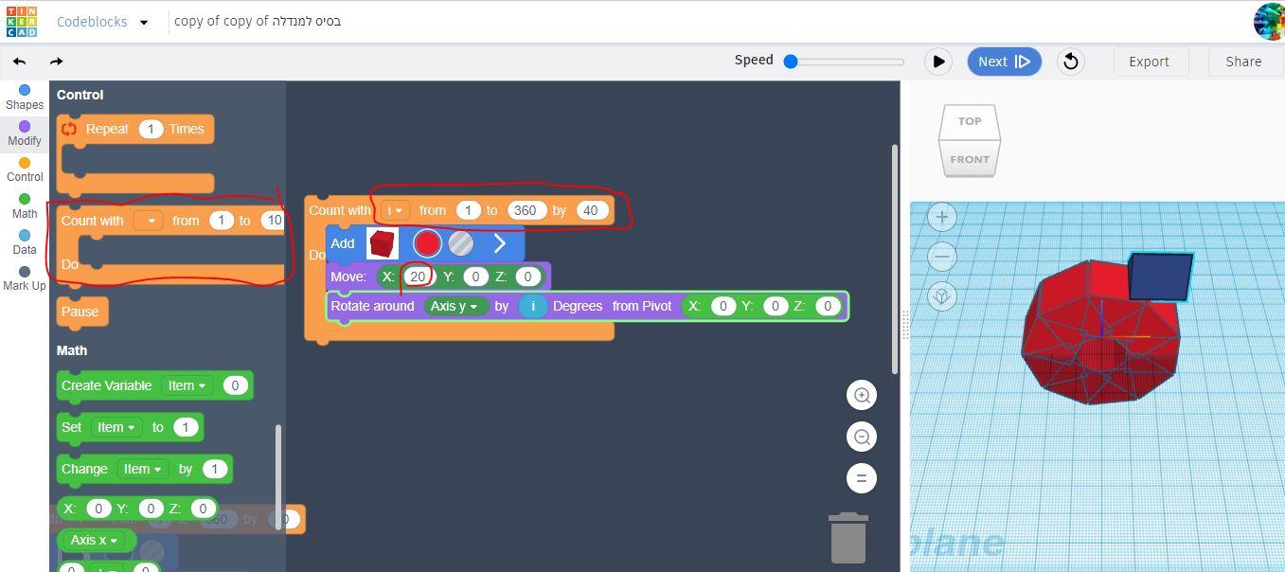
Task: Select the red solid color swatch
Action: (x=427, y=243)
